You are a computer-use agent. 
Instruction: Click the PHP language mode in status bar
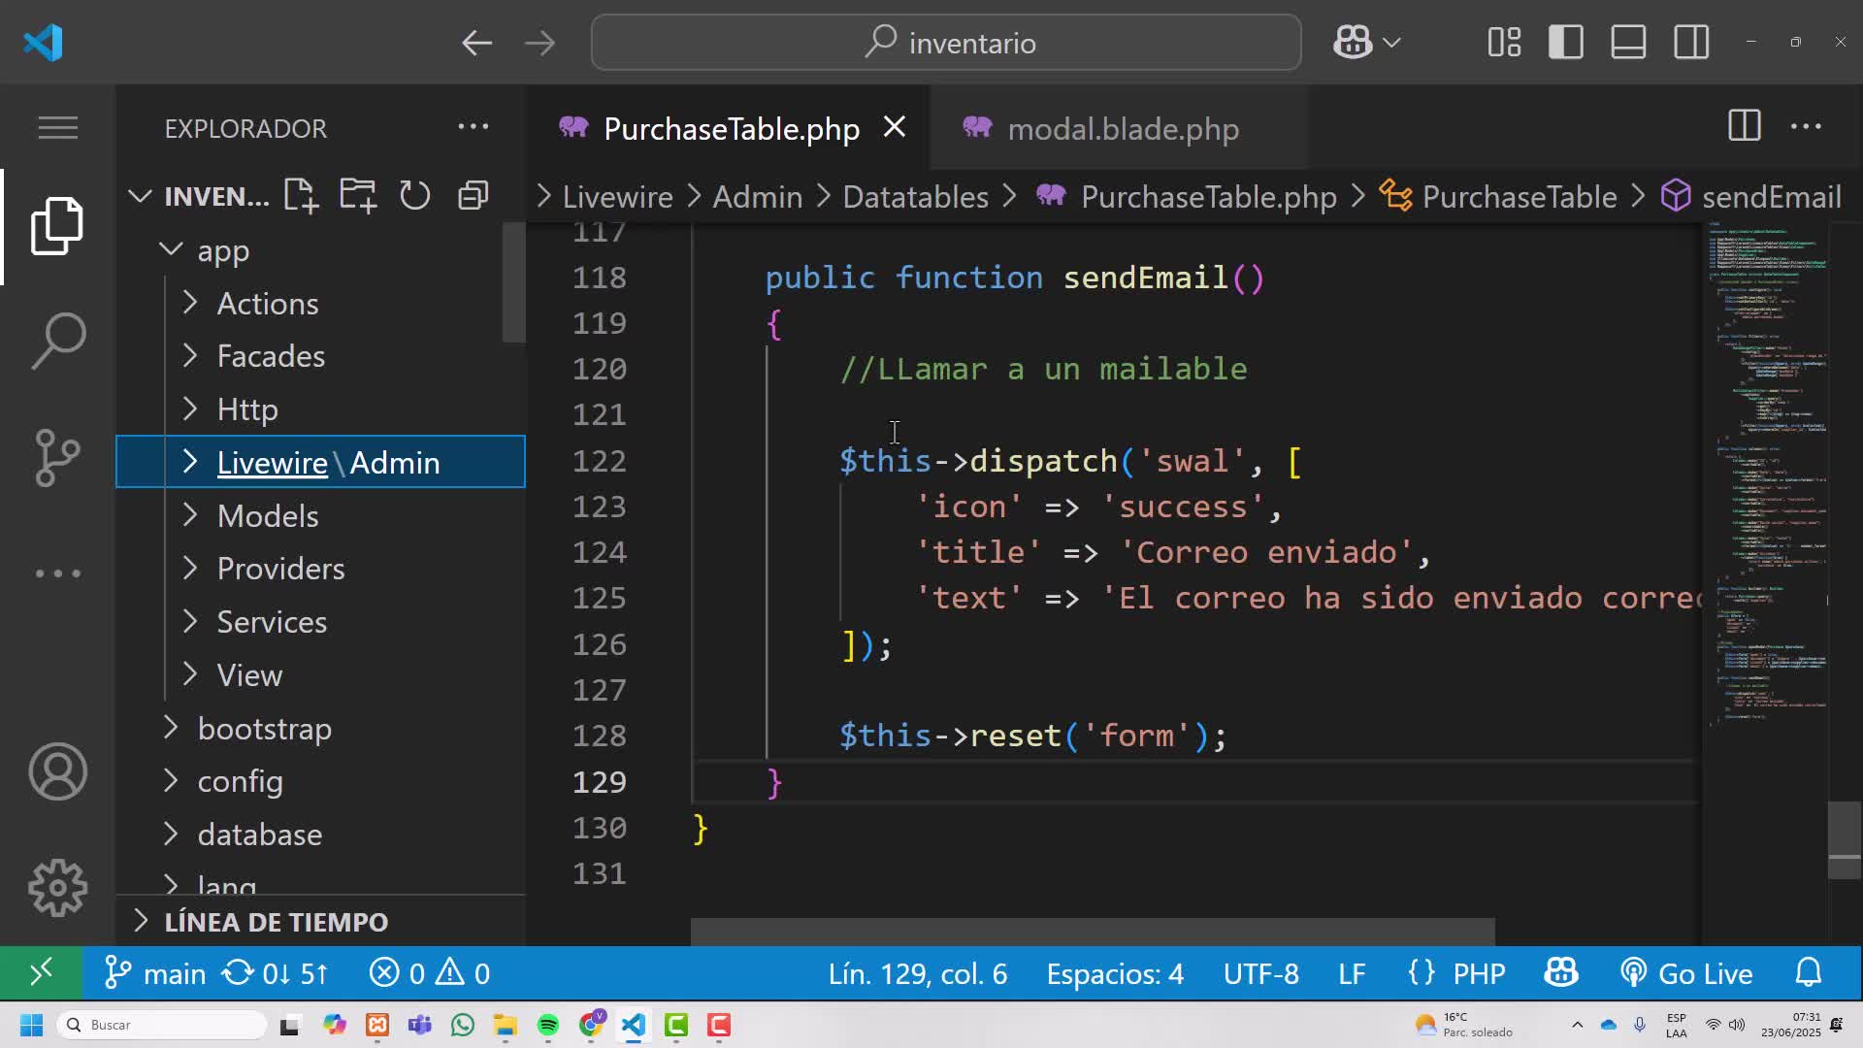(1479, 973)
